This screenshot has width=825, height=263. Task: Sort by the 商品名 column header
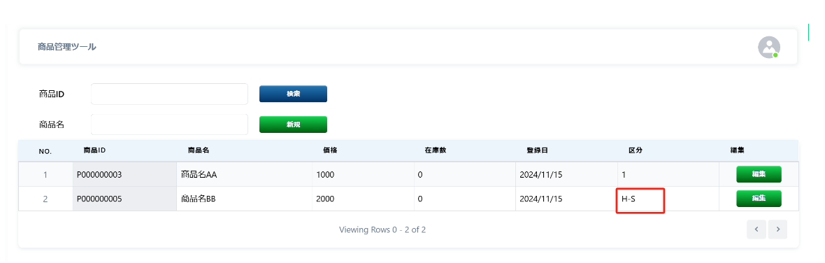click(x=199, y=150)
